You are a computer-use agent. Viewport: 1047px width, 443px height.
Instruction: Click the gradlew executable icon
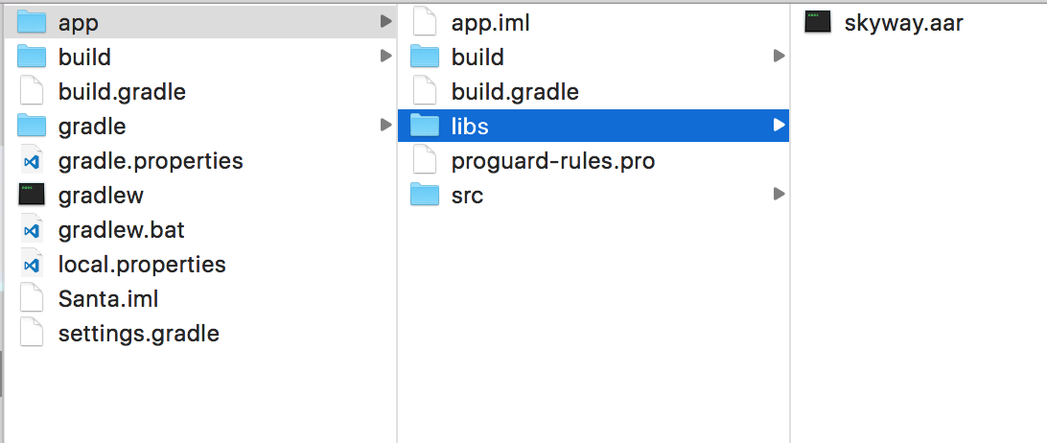(32, 195)
